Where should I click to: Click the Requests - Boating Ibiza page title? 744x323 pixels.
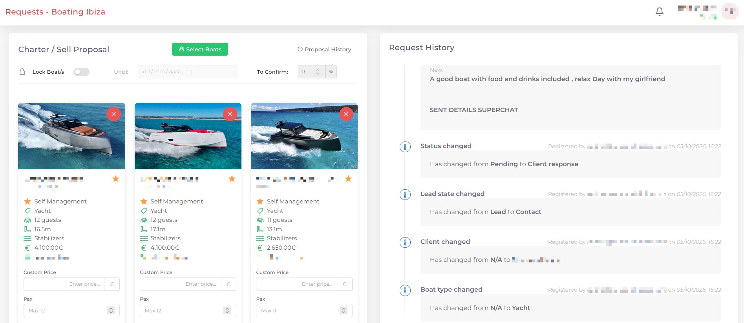click(x=55, y=12)
